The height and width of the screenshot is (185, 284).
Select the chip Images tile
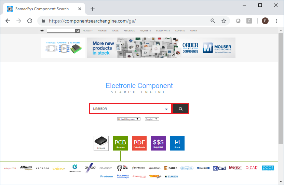(101, 143)
